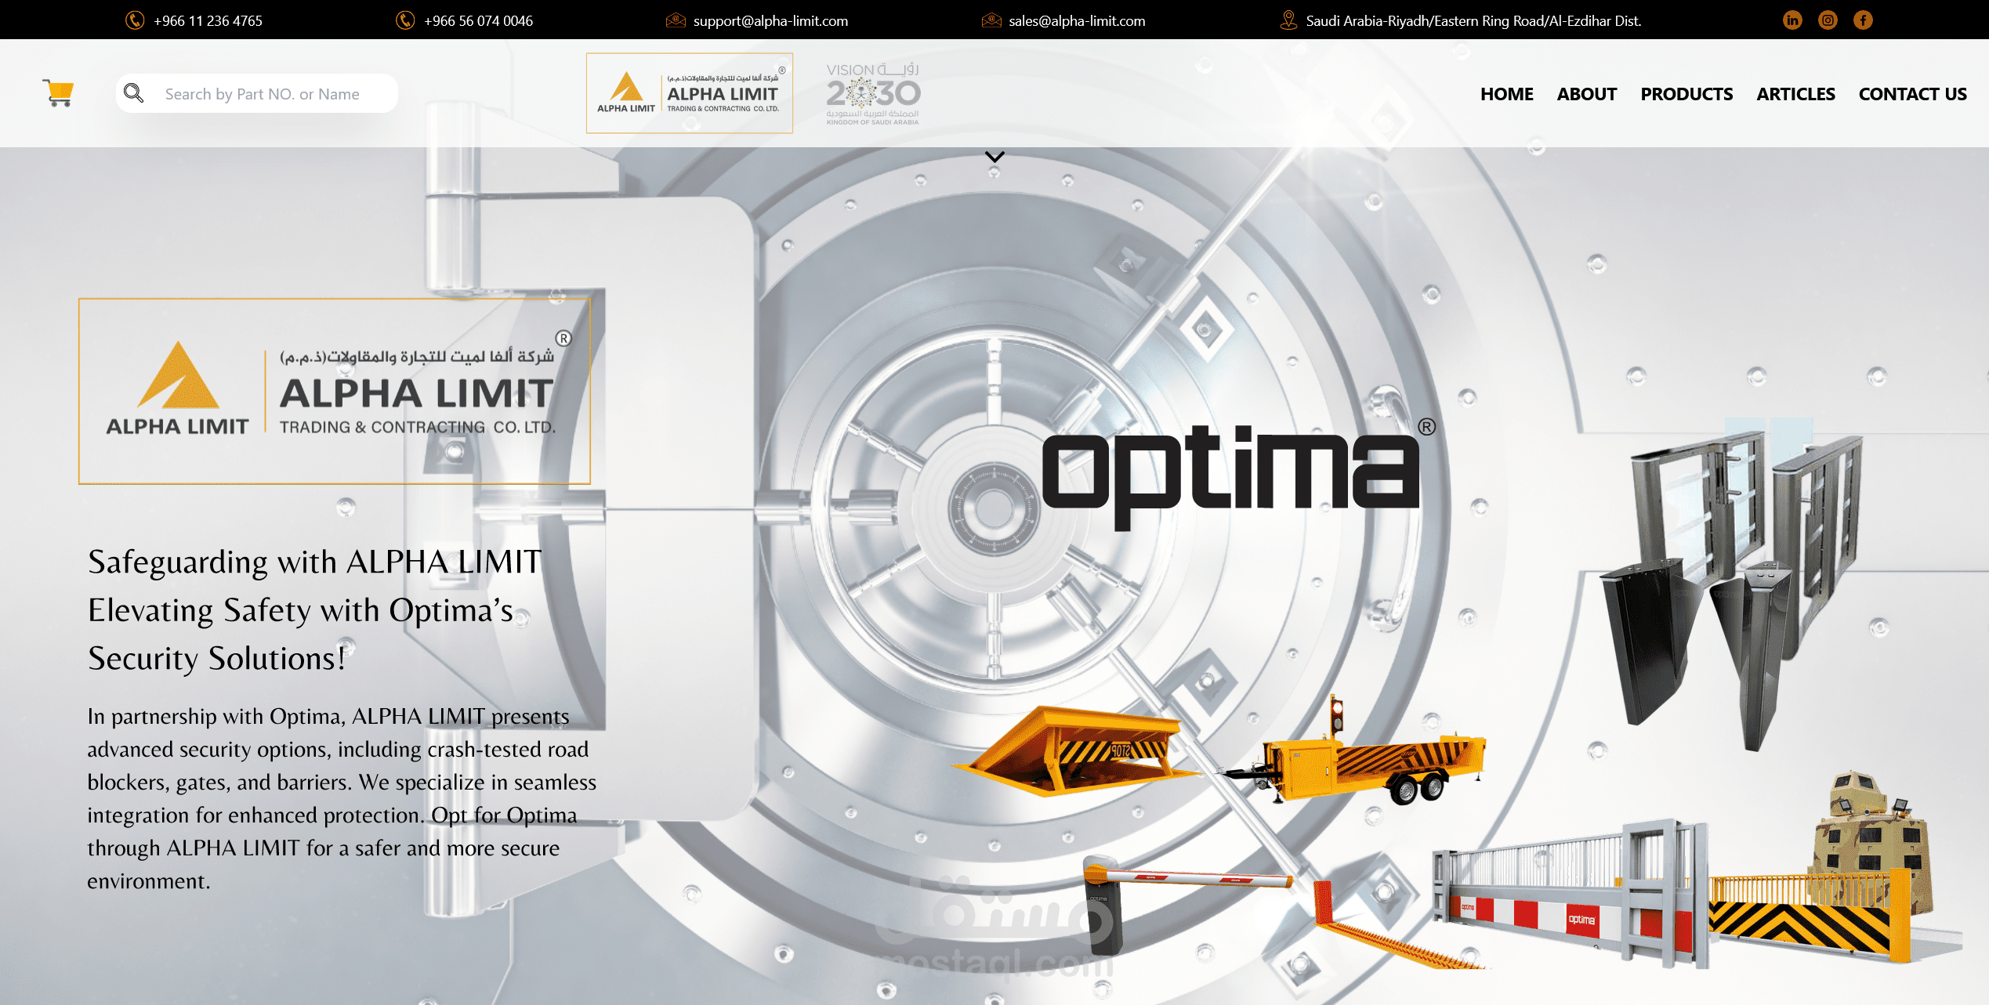Click the down chevron below the header
This screenshot has width=1989, height=1005.
tap(994, 157)
